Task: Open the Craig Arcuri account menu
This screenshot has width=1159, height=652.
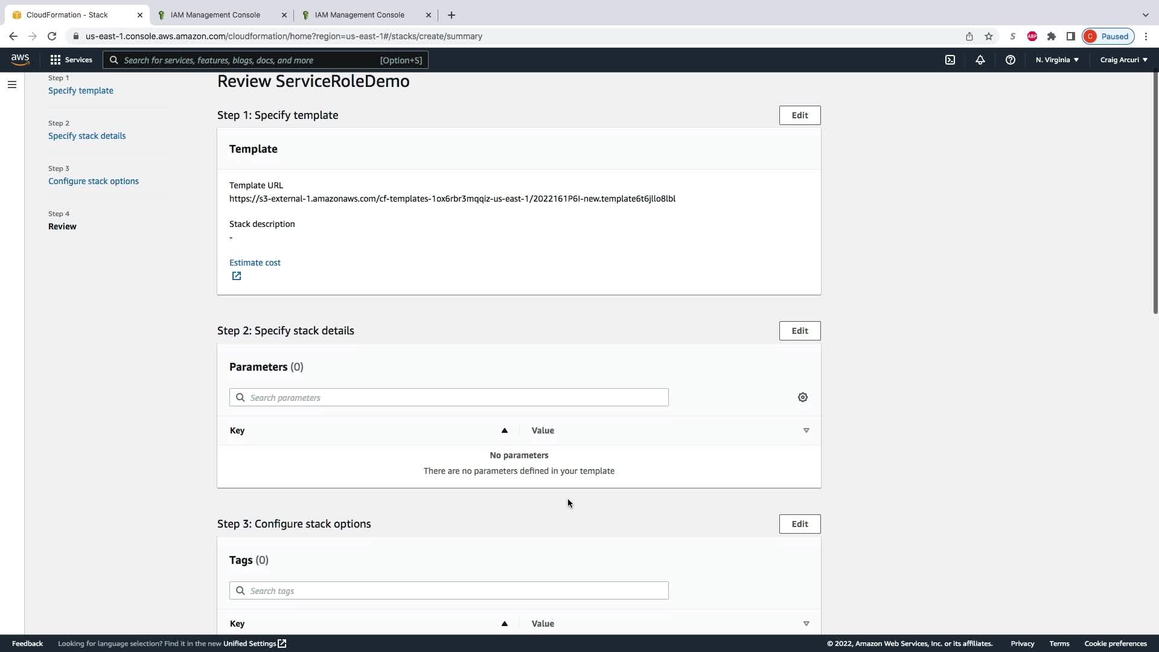Action: 1123,60
